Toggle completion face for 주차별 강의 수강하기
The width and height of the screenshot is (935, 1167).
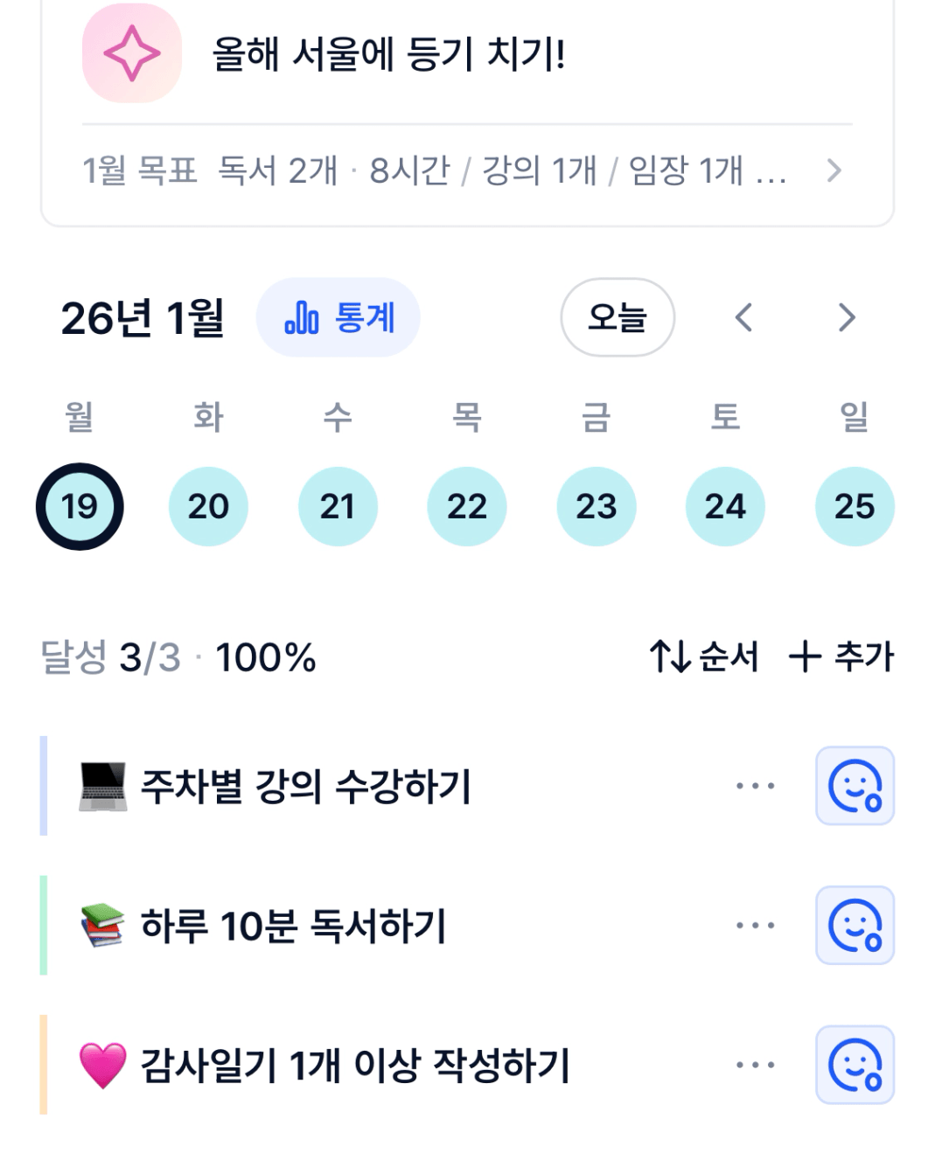[855, 786]
